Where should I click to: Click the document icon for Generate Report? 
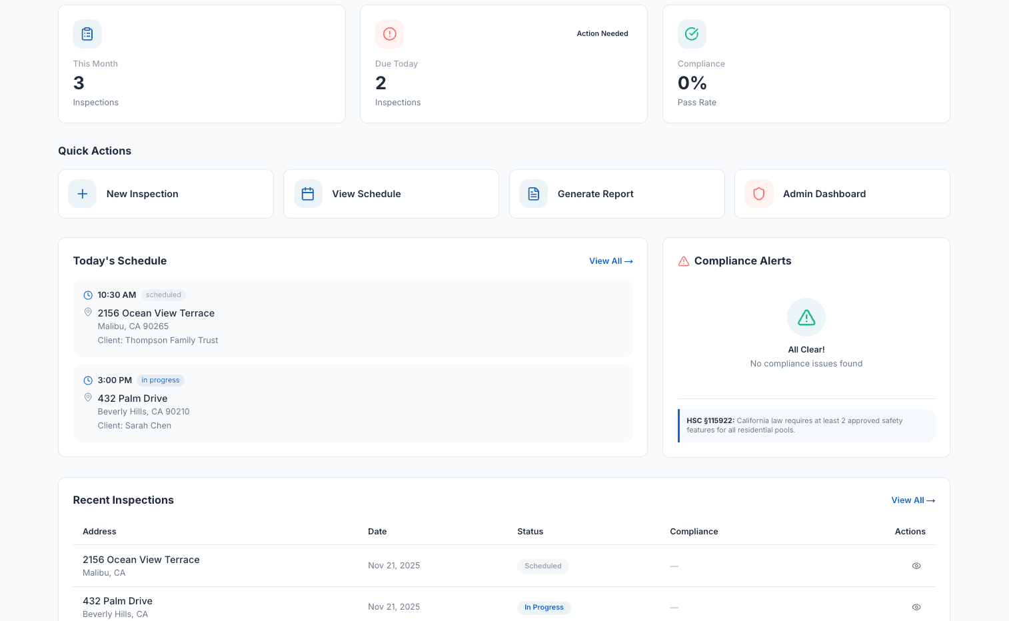coord(533,193)
